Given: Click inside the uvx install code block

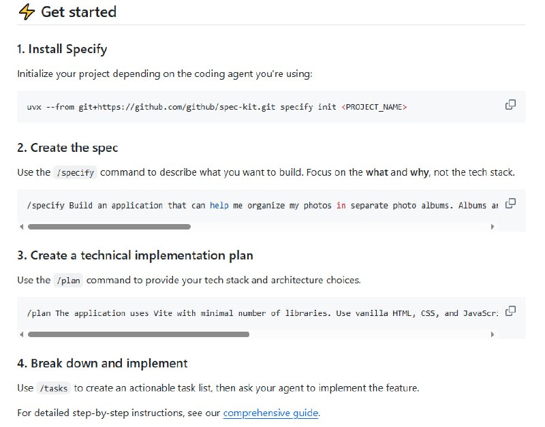Looking at the screenshot, I should [x=204, y=106].
